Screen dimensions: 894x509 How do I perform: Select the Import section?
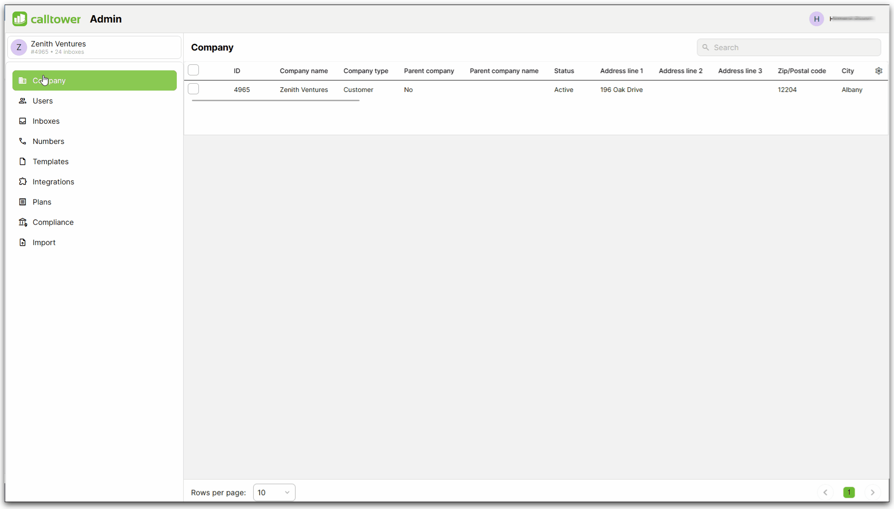click(44, 242)
